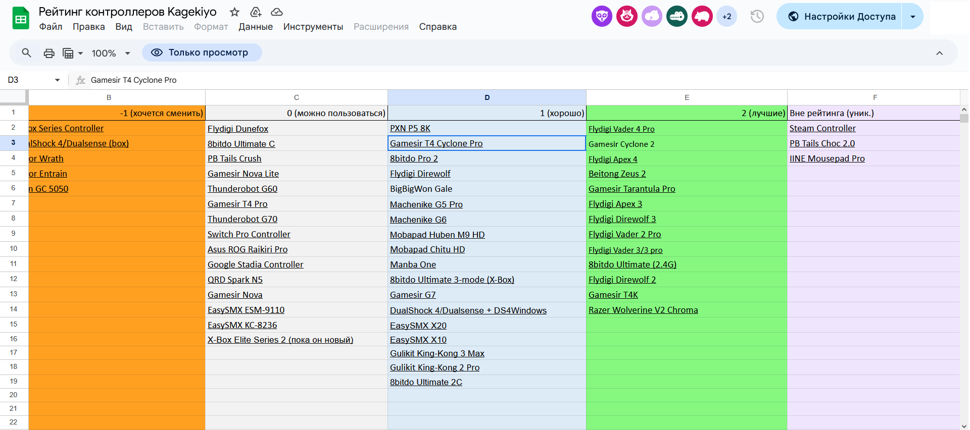
Task: Open the Flydigi Vader 4 Pro link
Action: click(621, 129)
